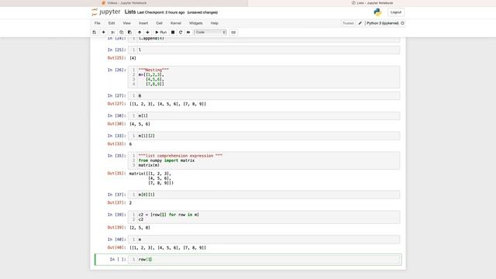
Task: Interrupt the kernel with stop icon
Action: 173,33
